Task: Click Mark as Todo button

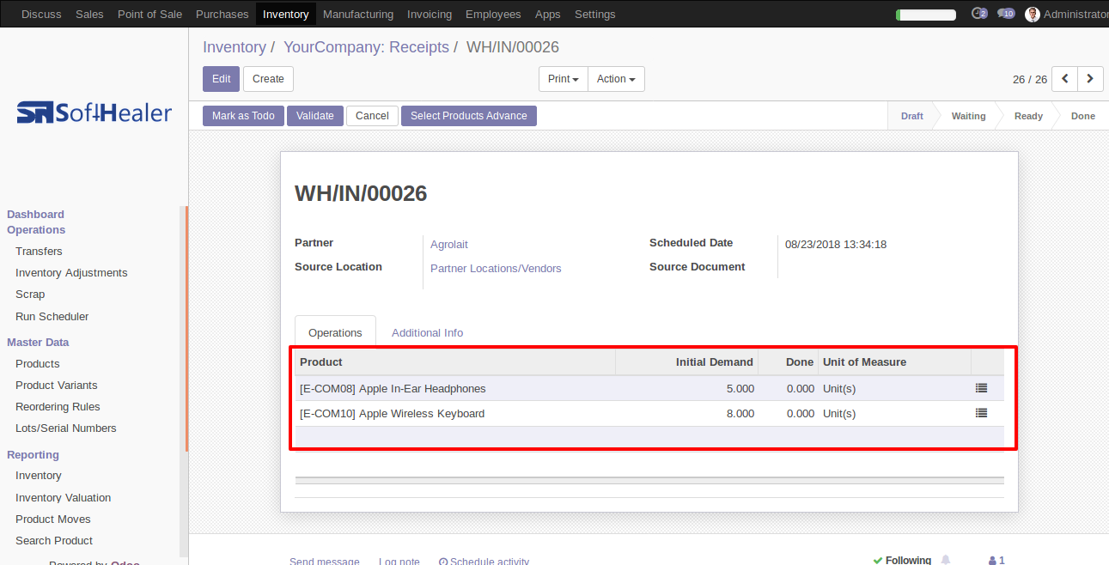Action: [243, 116]
